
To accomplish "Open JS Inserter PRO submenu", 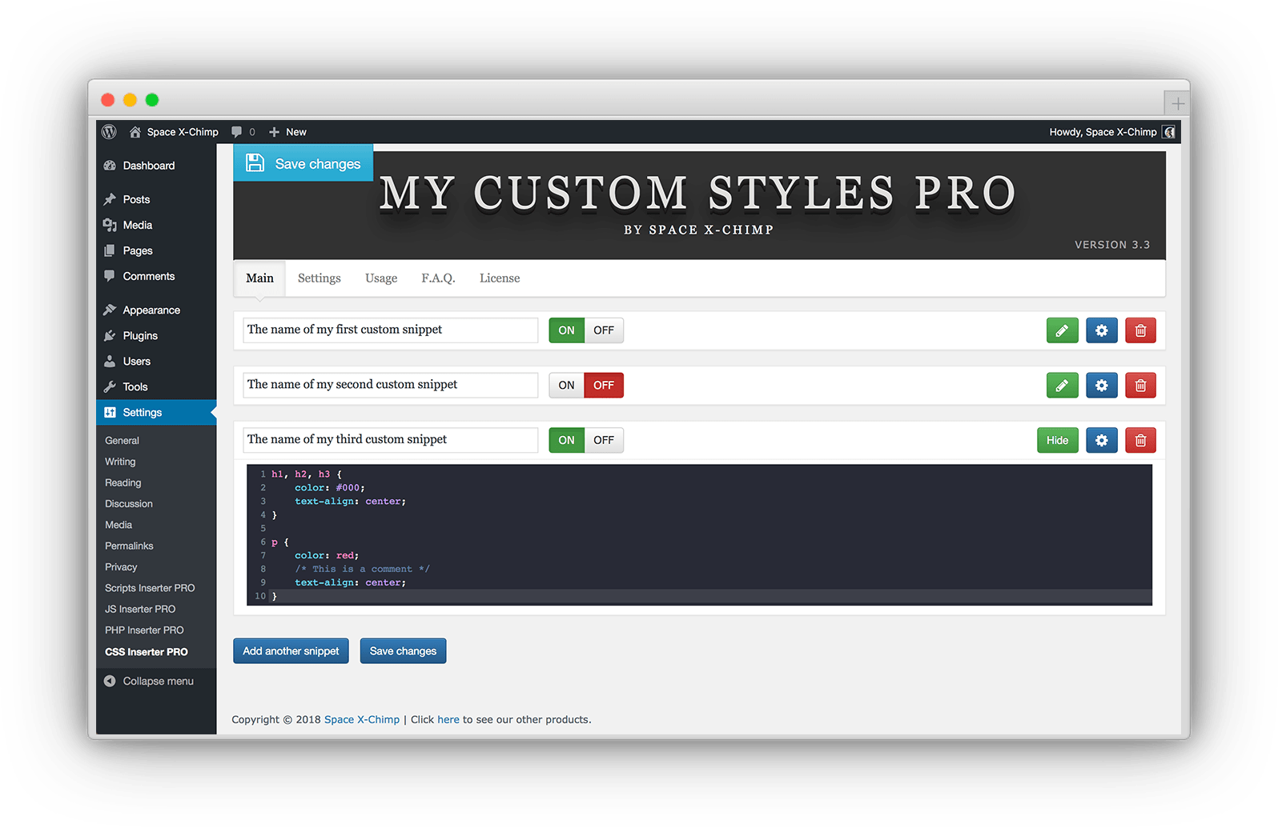I will pos(140,609).
